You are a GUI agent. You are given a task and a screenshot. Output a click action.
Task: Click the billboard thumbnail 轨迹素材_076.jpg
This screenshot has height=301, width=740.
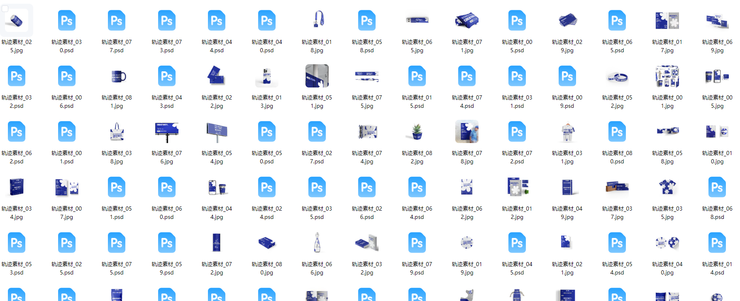tap(167, 132)
